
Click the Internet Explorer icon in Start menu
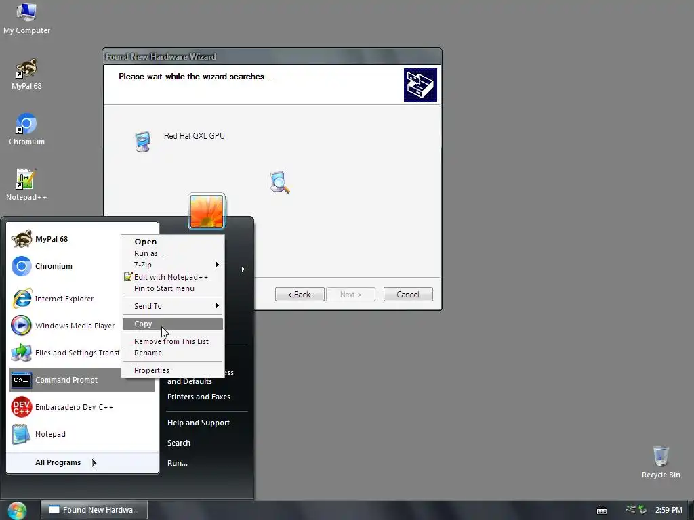coord(21,299)
